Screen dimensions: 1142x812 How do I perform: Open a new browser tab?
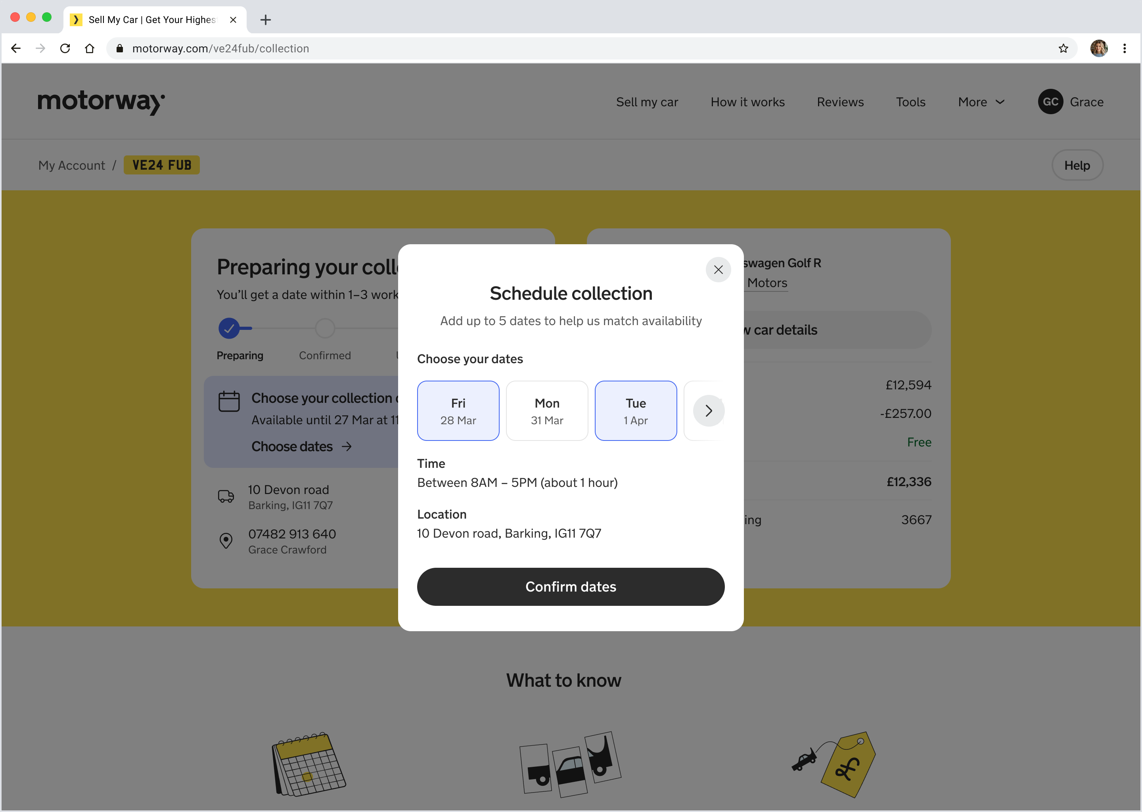(x=266, y=19)
